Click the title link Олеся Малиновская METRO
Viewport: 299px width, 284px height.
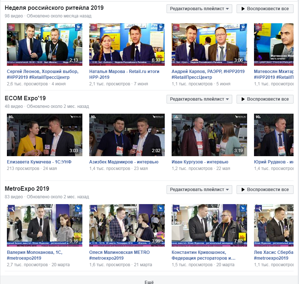[x=119, y=255]
